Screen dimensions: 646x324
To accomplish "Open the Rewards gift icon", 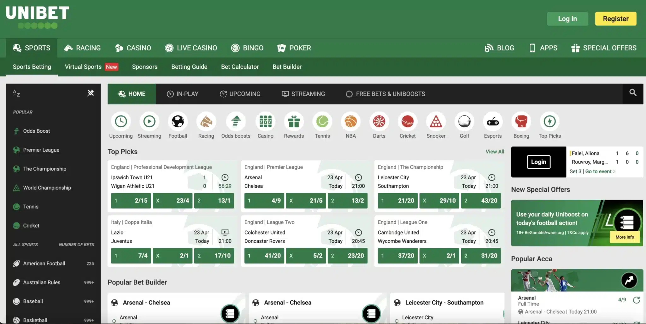I will pyautogui.click(x=294, y=121).
